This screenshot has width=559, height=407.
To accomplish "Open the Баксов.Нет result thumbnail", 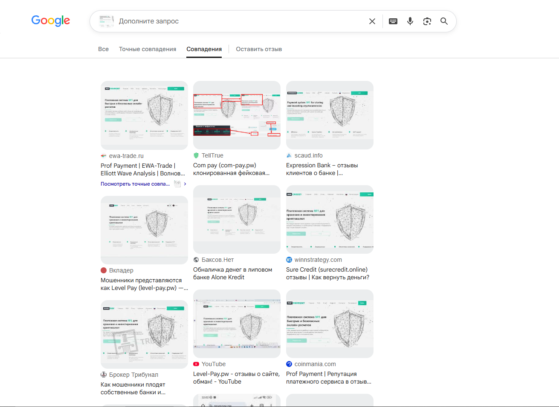I will [x=237, y=219].
